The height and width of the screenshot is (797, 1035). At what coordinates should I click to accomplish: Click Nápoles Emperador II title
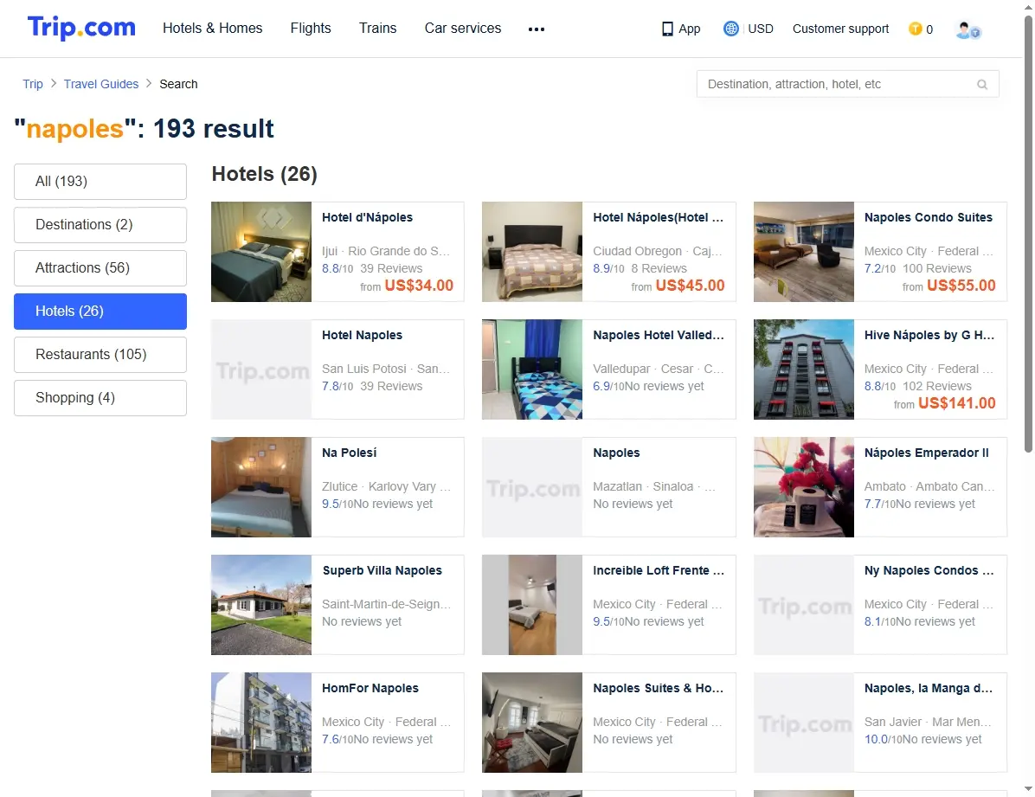[x=926, y=453]
